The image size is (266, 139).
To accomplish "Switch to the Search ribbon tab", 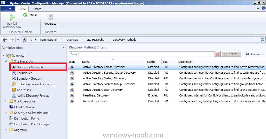I will tap(37, 9).
